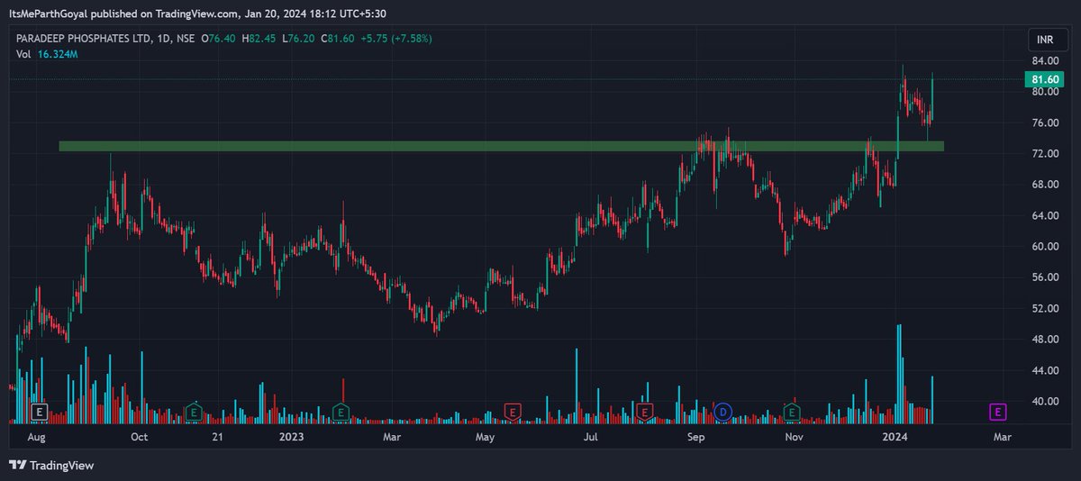
Task: Click the 68.00 price axis label
Action: pos(1043,185)
